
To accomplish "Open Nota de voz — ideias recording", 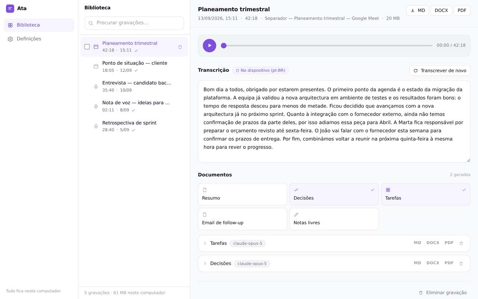I will point(134,106).
